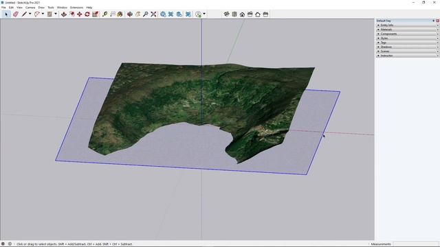
Task: Pin the Default Tray auto-hide button
Action: (434, 21)
